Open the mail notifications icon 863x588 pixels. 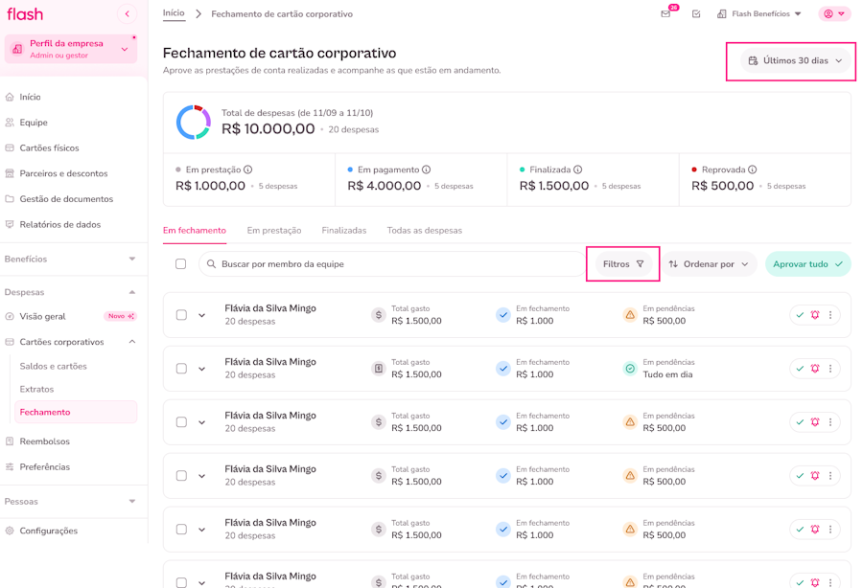(x=665, y=14)
